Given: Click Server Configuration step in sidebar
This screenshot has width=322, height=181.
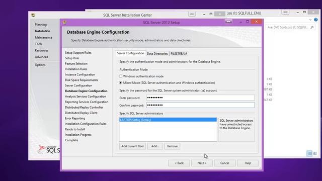Looking at the screenshot, I should pyautogui.click(x=78, y=85).
